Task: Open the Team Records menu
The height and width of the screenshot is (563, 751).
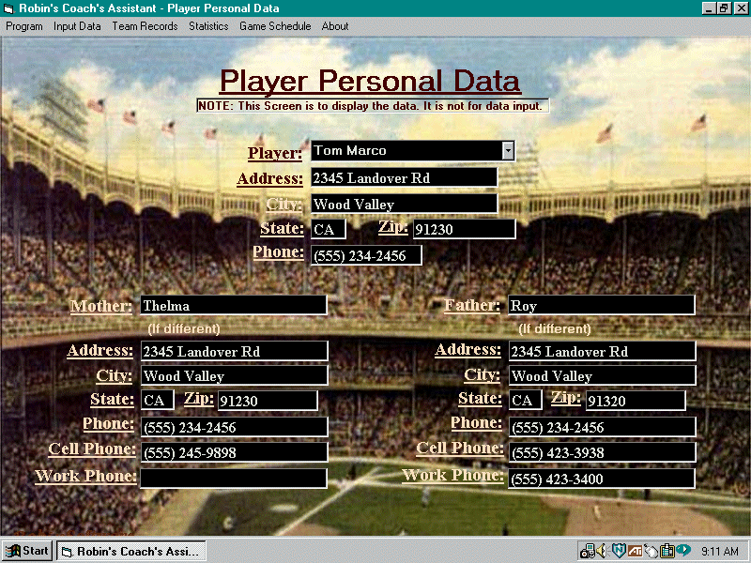Action: coord(145,26)
